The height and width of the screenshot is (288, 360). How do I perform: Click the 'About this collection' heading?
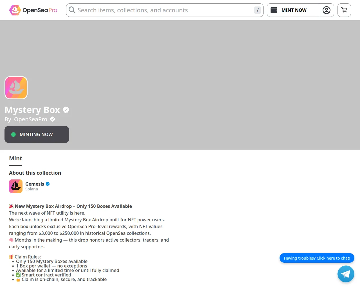click(x=35, y=173)
